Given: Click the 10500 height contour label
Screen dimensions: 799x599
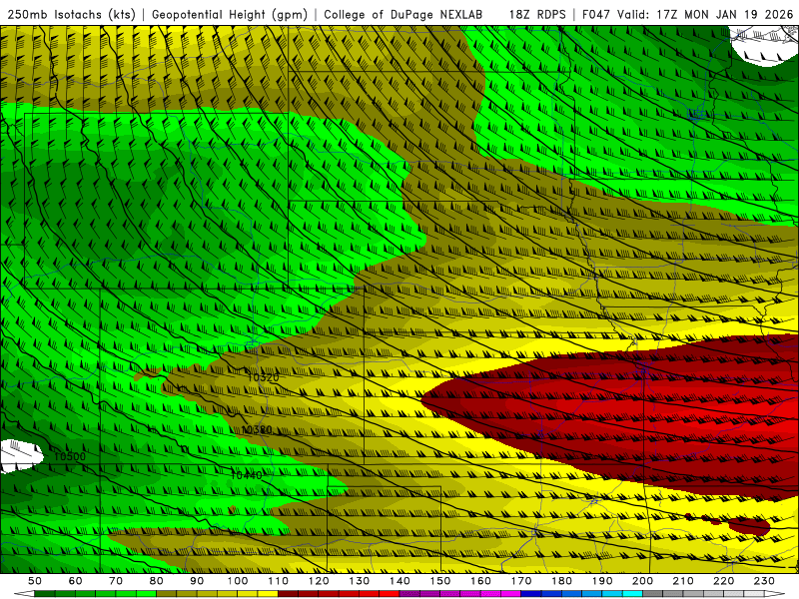Looking at the screenshot, I should click(x=70, y=456).
